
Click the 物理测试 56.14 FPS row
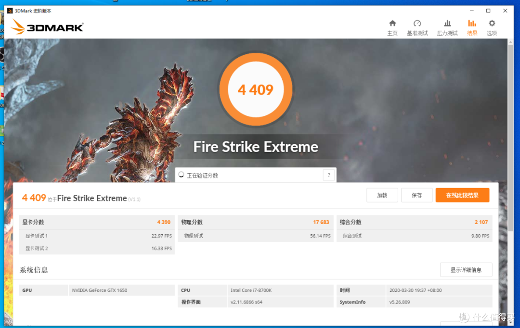pos(255,236)
